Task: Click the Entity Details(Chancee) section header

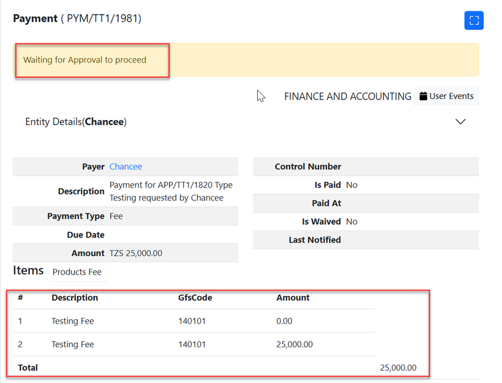Action: [76, 121]
